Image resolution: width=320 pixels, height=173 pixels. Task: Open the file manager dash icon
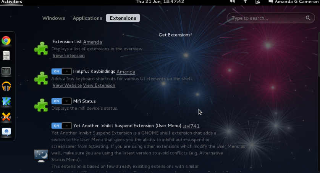pyautogui.click(x=6, y=56)
